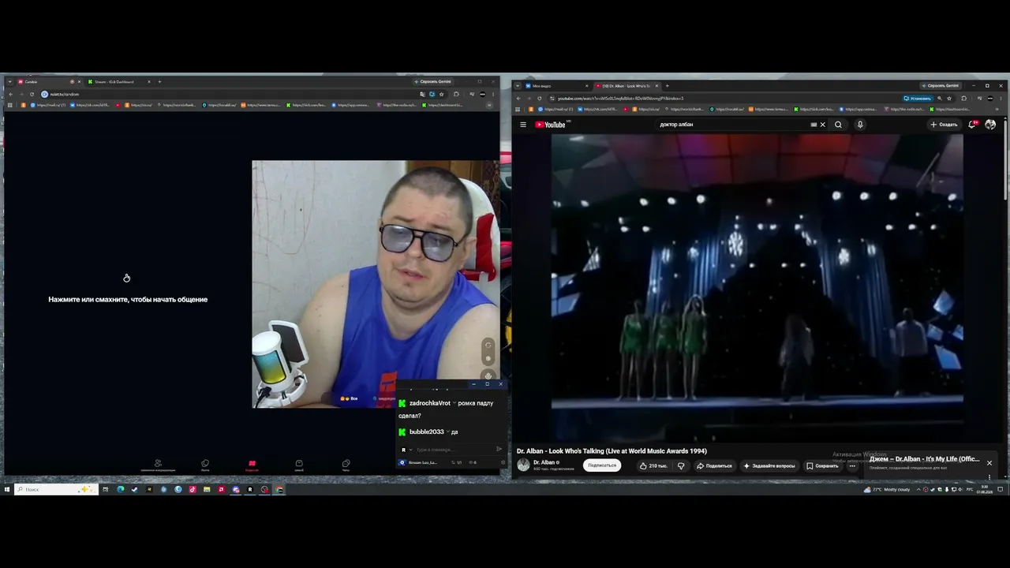Expand the tab search chevron in left browser
Viewport: 1010px width, 568px height.
[9, 81]
